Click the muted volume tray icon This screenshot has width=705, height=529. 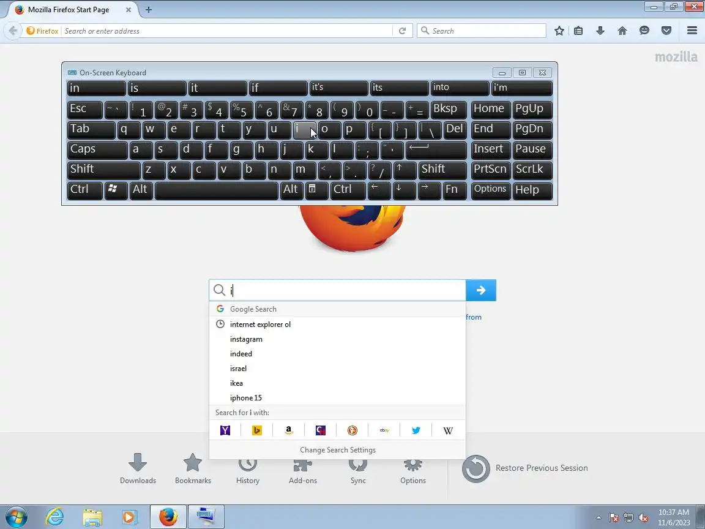click(x=643, y=518)
